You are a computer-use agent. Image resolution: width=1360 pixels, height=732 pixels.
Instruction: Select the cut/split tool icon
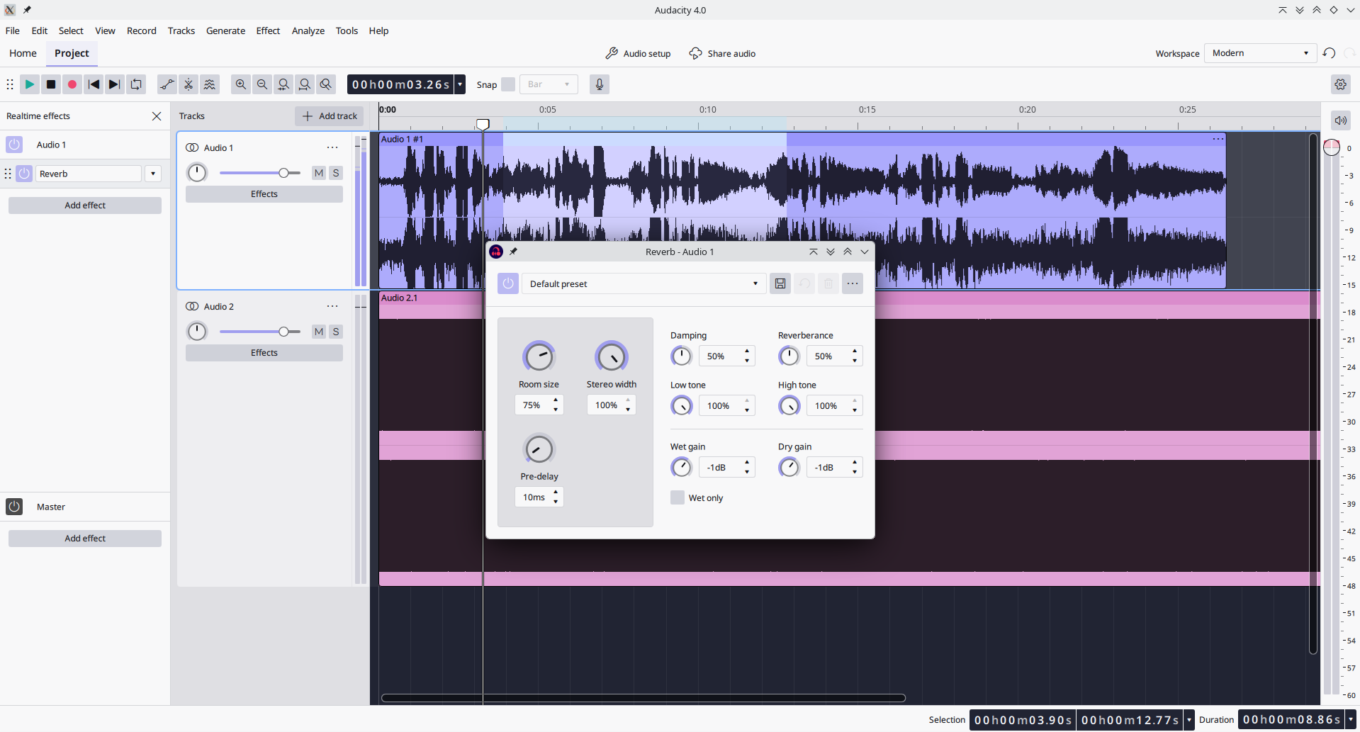189,84
